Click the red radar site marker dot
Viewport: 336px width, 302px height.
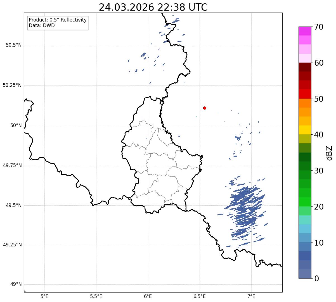point(205,108)
